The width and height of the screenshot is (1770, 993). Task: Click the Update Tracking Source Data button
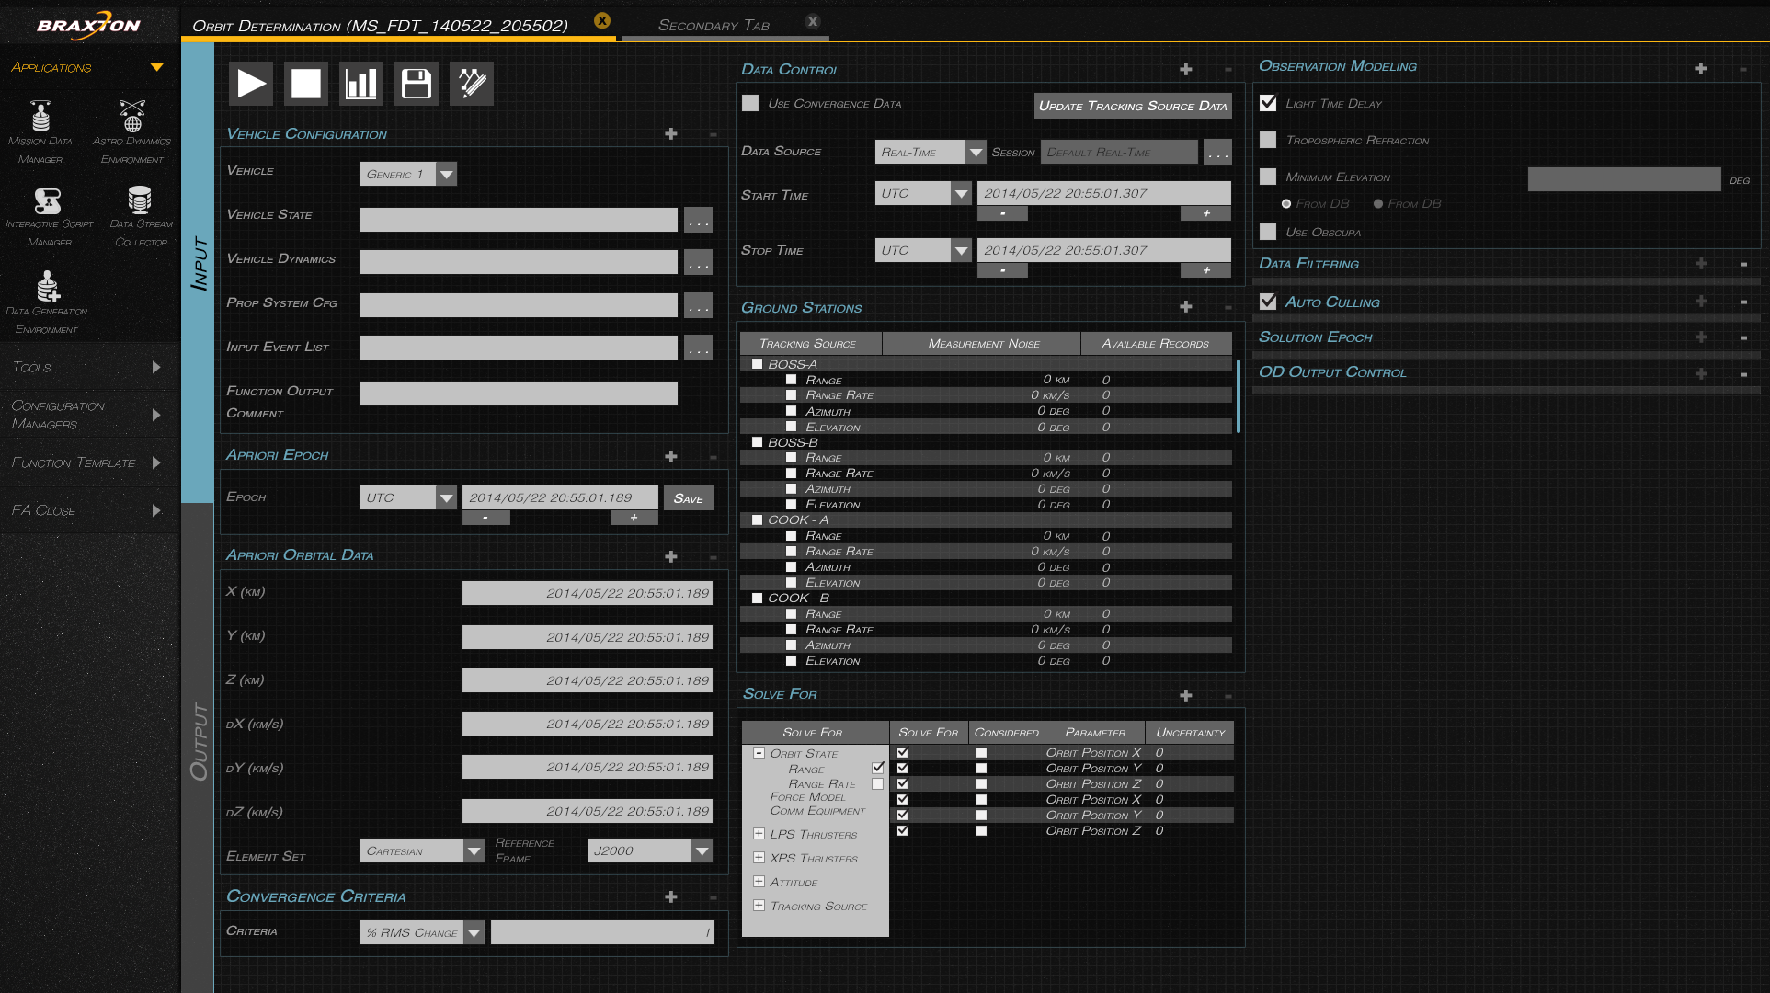1133,106
